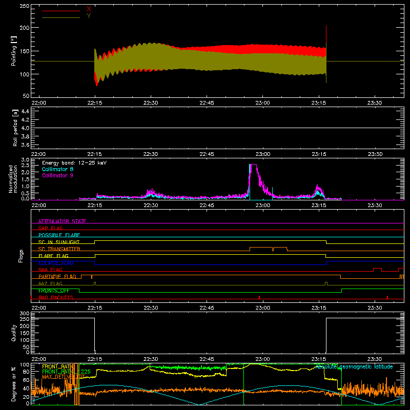Click the SC_IN_SUNLIGHT flag label
The width and height of the screenshot is (410, 410).
coord(59,242)
